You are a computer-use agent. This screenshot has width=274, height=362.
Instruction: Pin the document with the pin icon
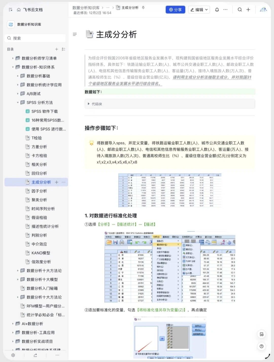point(143,8)
